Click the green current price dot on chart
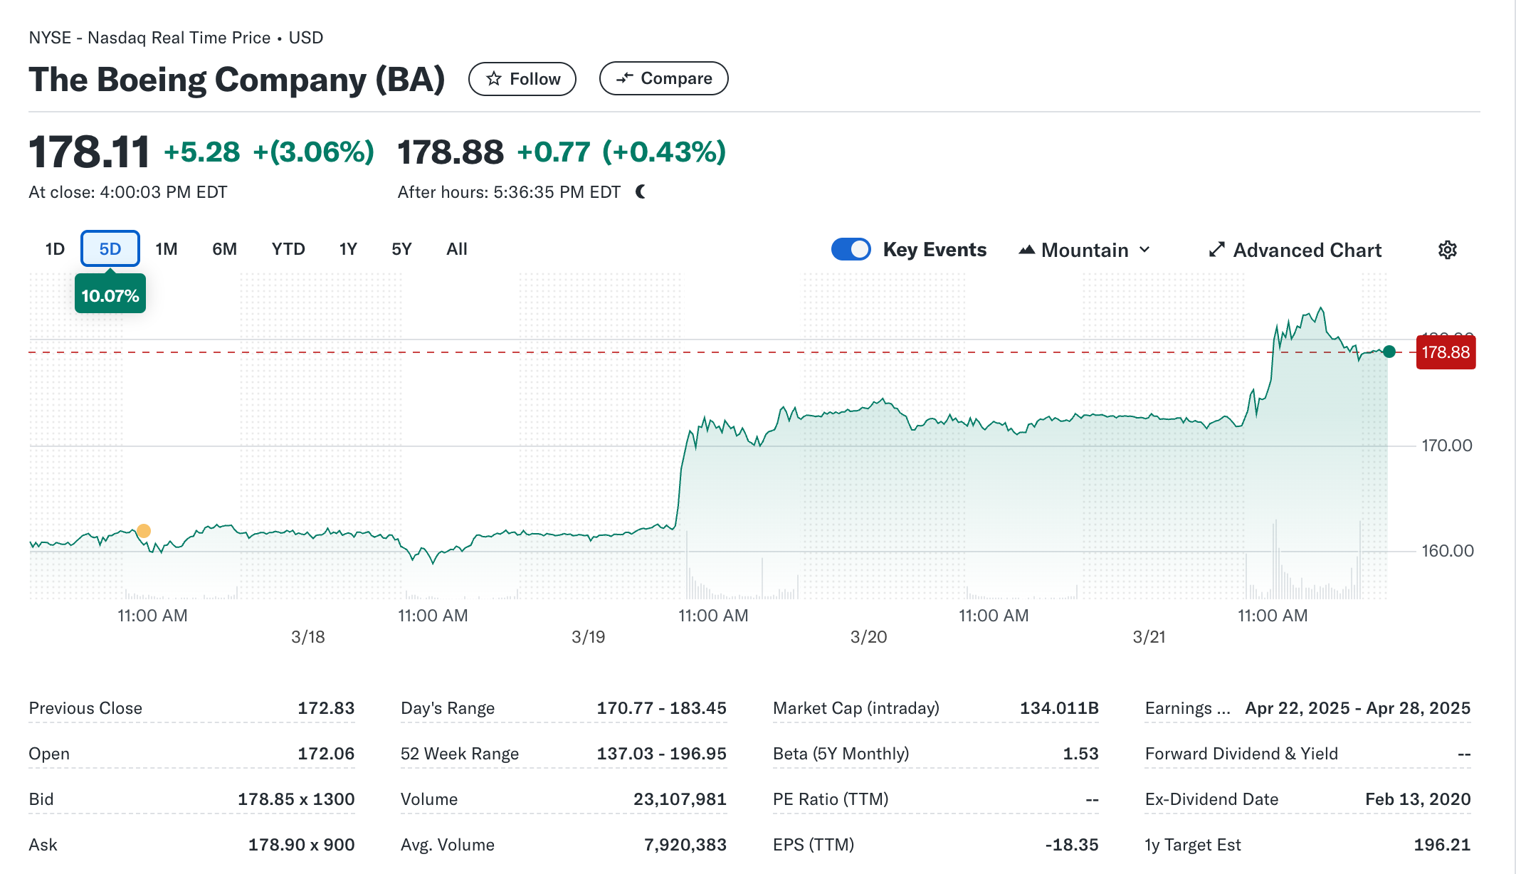The image size is (1516, 874). coord(1389,352)
